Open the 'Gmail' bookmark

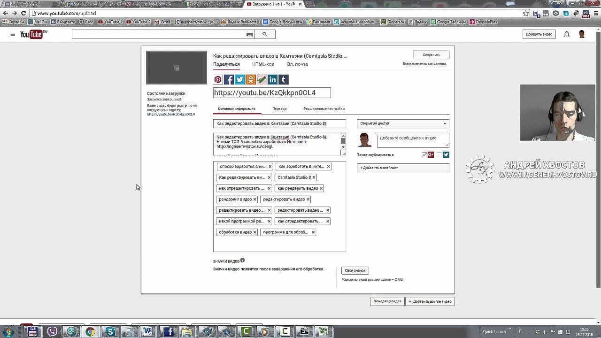pyautogui.click(x=163, y=22)
